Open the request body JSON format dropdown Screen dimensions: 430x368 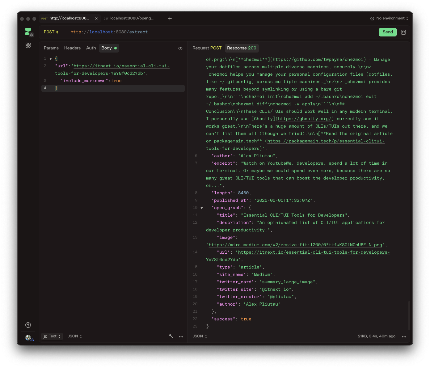75,336
